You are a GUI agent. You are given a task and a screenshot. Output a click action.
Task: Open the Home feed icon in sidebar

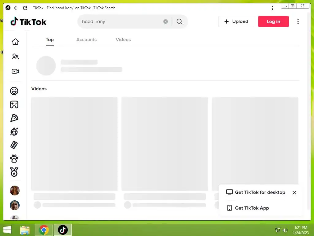point(15,42)
